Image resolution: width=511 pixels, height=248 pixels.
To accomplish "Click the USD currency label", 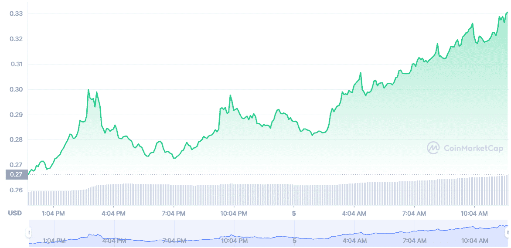I will click(15, 213).
